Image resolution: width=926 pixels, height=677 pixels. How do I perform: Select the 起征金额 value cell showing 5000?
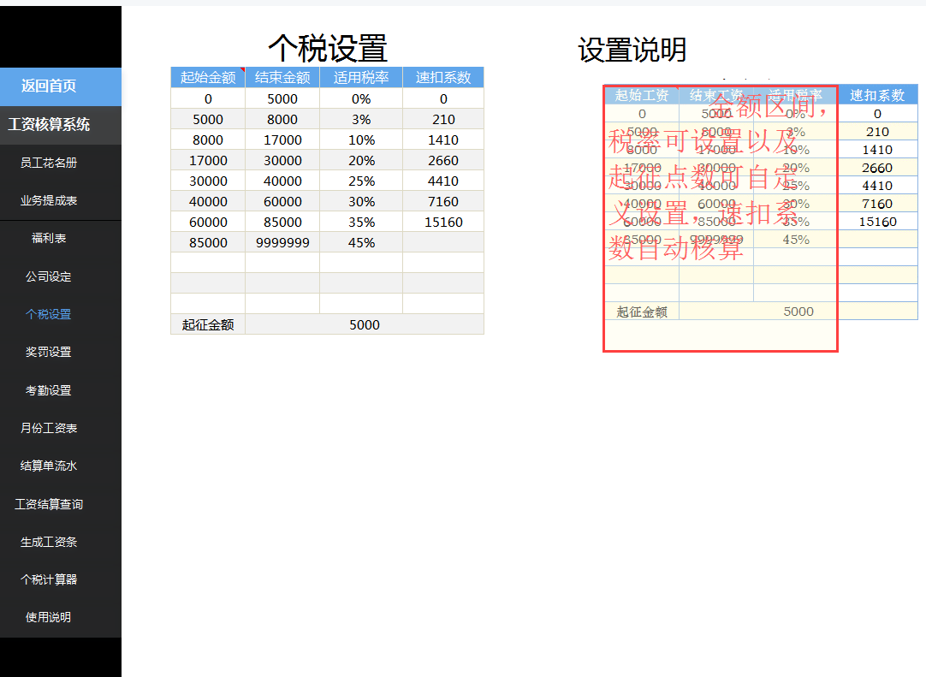click(x=364, y=324)
